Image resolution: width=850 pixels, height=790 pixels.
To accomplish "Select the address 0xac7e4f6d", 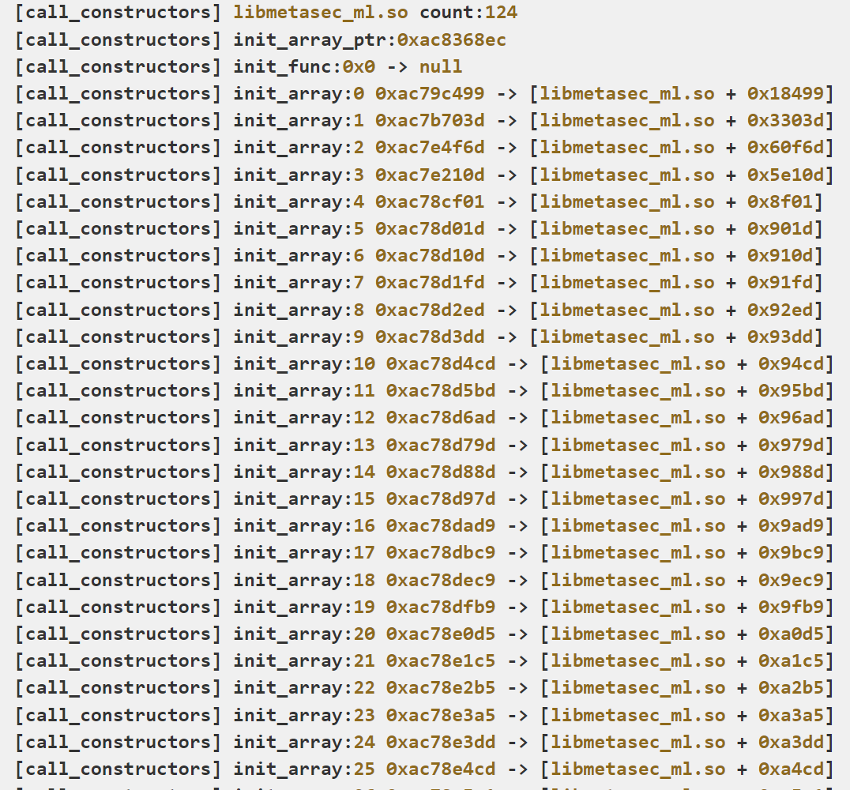I will click(x=430, y=148).
